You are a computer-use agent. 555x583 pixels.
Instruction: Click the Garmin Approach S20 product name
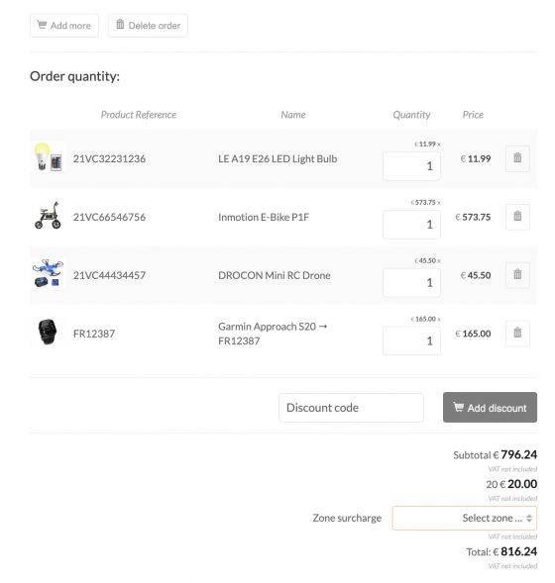pos(273,334)
